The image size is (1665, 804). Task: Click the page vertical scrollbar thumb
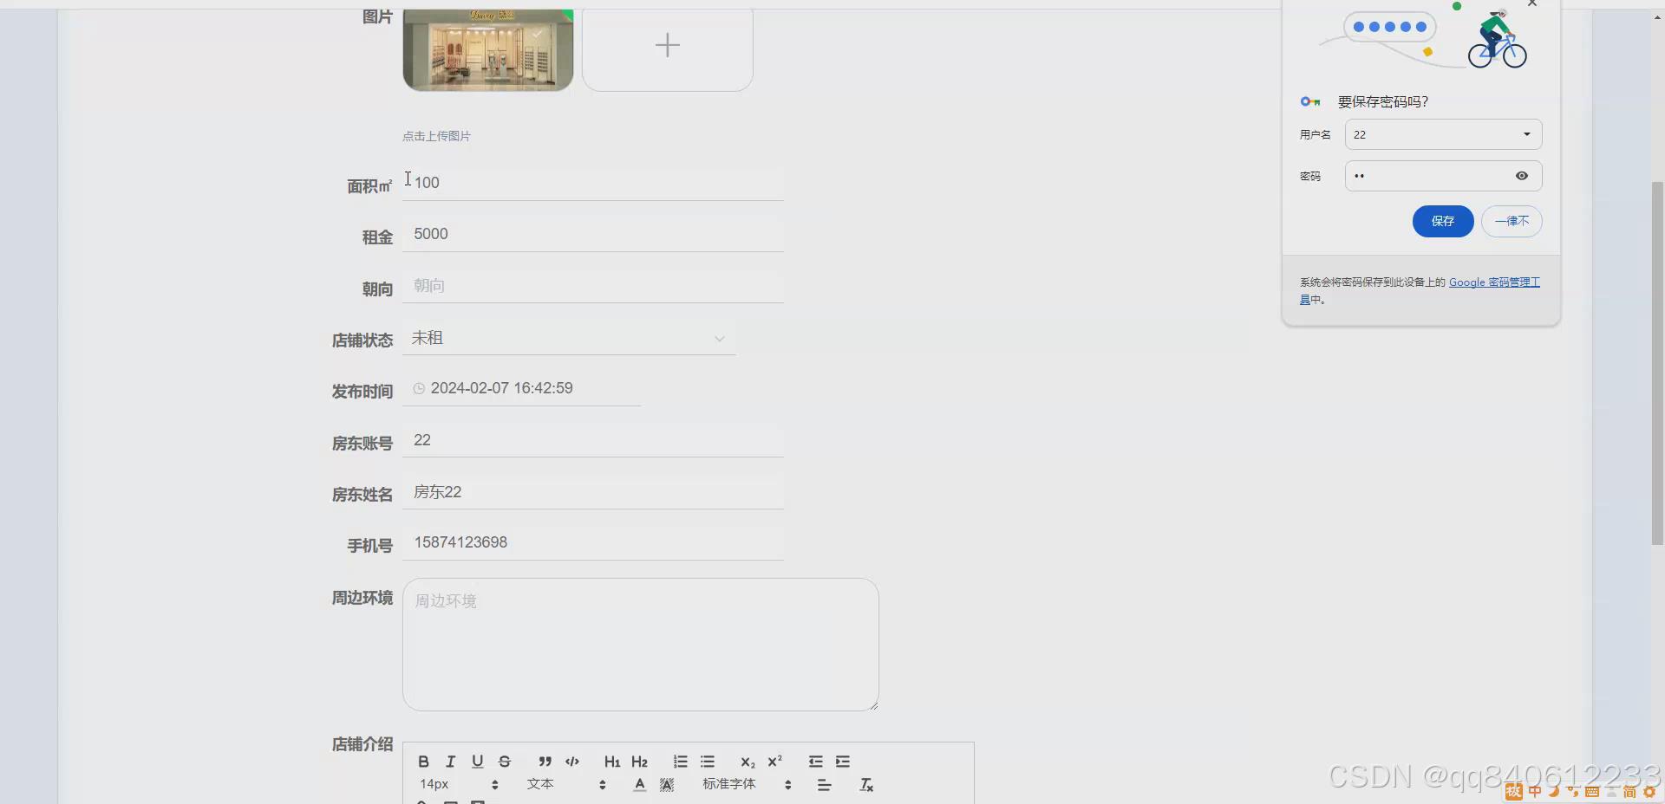click(1657, 364)
